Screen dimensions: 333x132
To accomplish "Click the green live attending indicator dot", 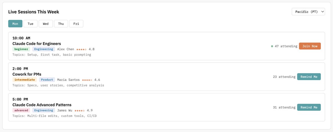I will pos(272,46).
